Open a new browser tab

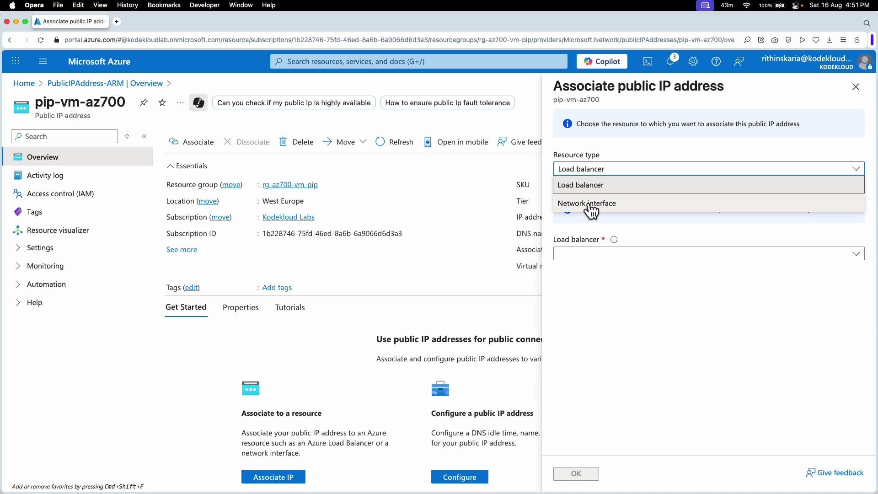click(117, 21)
